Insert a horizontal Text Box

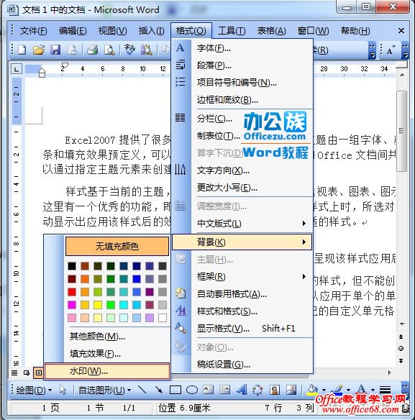[208, 390]
